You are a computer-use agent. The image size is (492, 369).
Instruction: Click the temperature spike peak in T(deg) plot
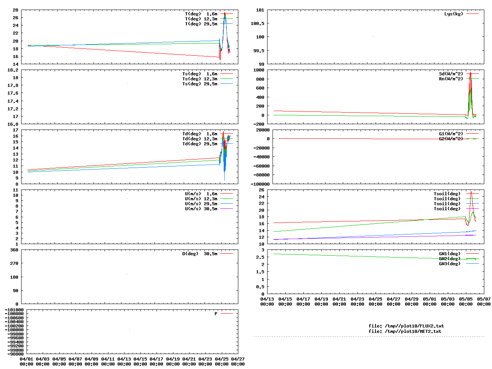[x=225, y=13]
